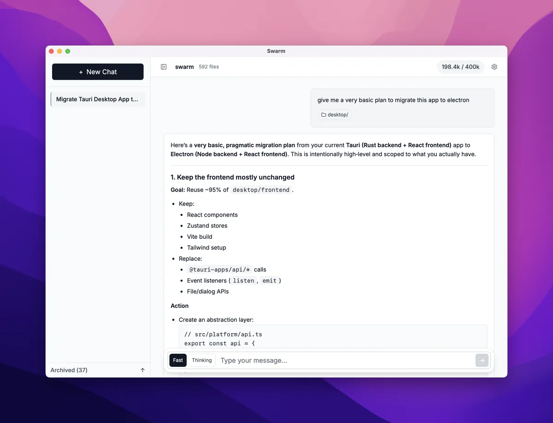The width and height of the screenshot is (553, 423).
Task: Switch to Thinking mode
Action: [x=202, y=360]
